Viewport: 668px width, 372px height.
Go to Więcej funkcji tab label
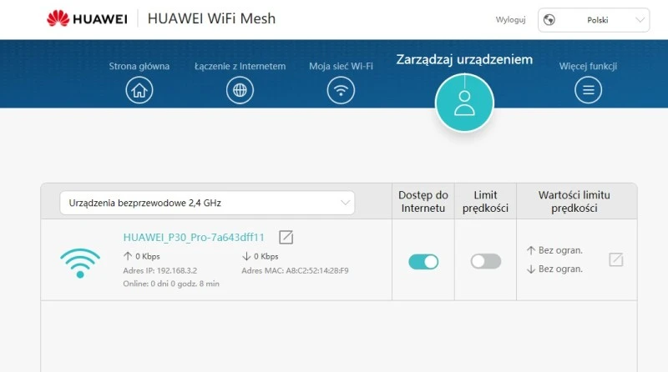click(x=588, y=66)
